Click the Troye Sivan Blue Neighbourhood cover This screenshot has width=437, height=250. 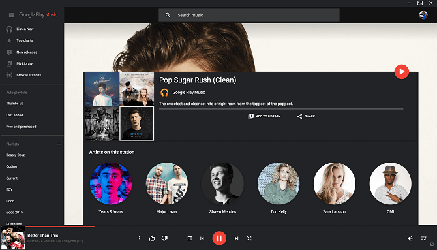102,89
